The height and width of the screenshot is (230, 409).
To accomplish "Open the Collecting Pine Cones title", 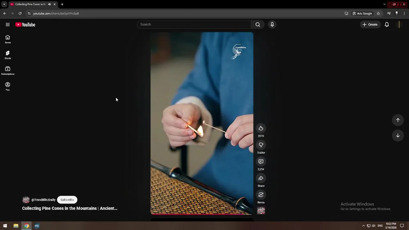I will point(70,208).
